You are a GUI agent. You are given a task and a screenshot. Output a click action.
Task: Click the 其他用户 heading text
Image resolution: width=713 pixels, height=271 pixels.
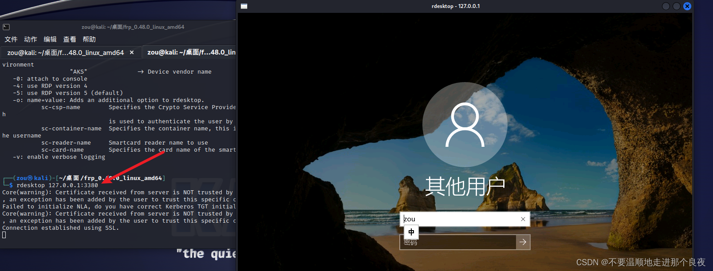[465, 186]
